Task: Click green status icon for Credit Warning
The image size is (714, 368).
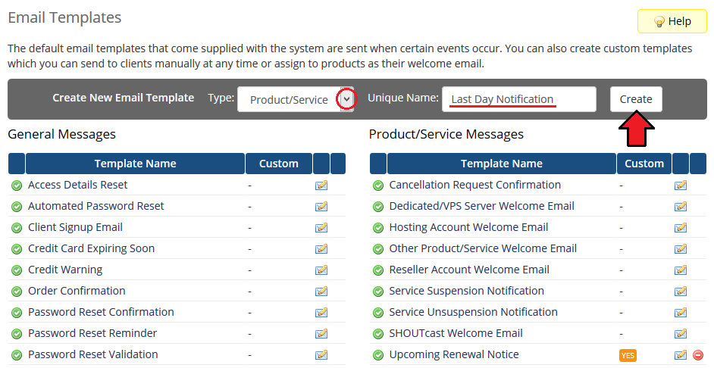Action: pyautogui.click(x=17, y=270)
